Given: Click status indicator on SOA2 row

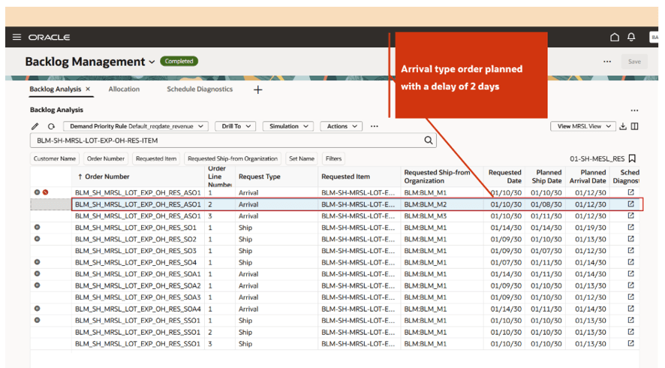Looking at the screenshot, I should coord(38,285).
